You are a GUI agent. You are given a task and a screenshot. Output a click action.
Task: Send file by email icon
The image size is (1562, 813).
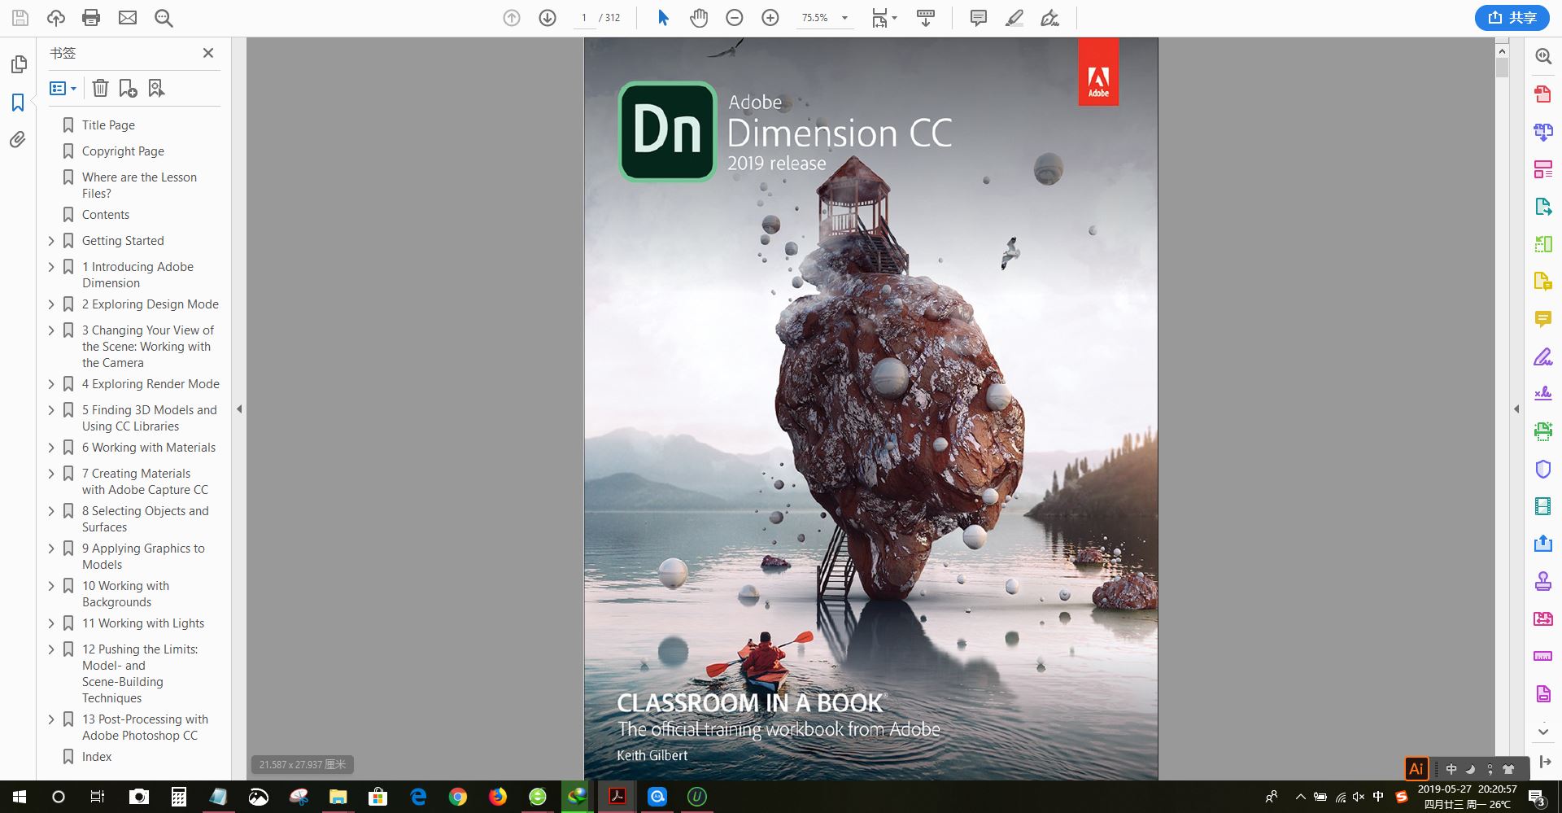[x=128, y=18]
